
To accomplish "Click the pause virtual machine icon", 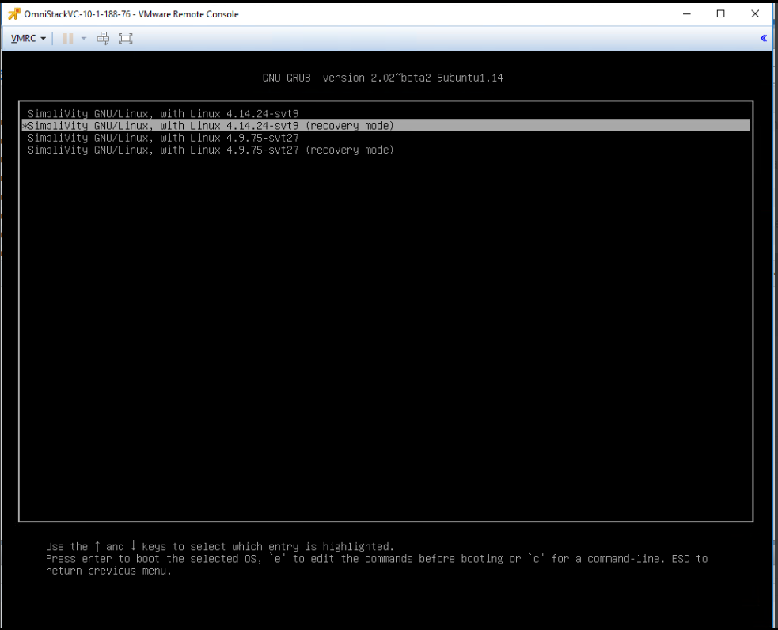I will coord(68,38).
